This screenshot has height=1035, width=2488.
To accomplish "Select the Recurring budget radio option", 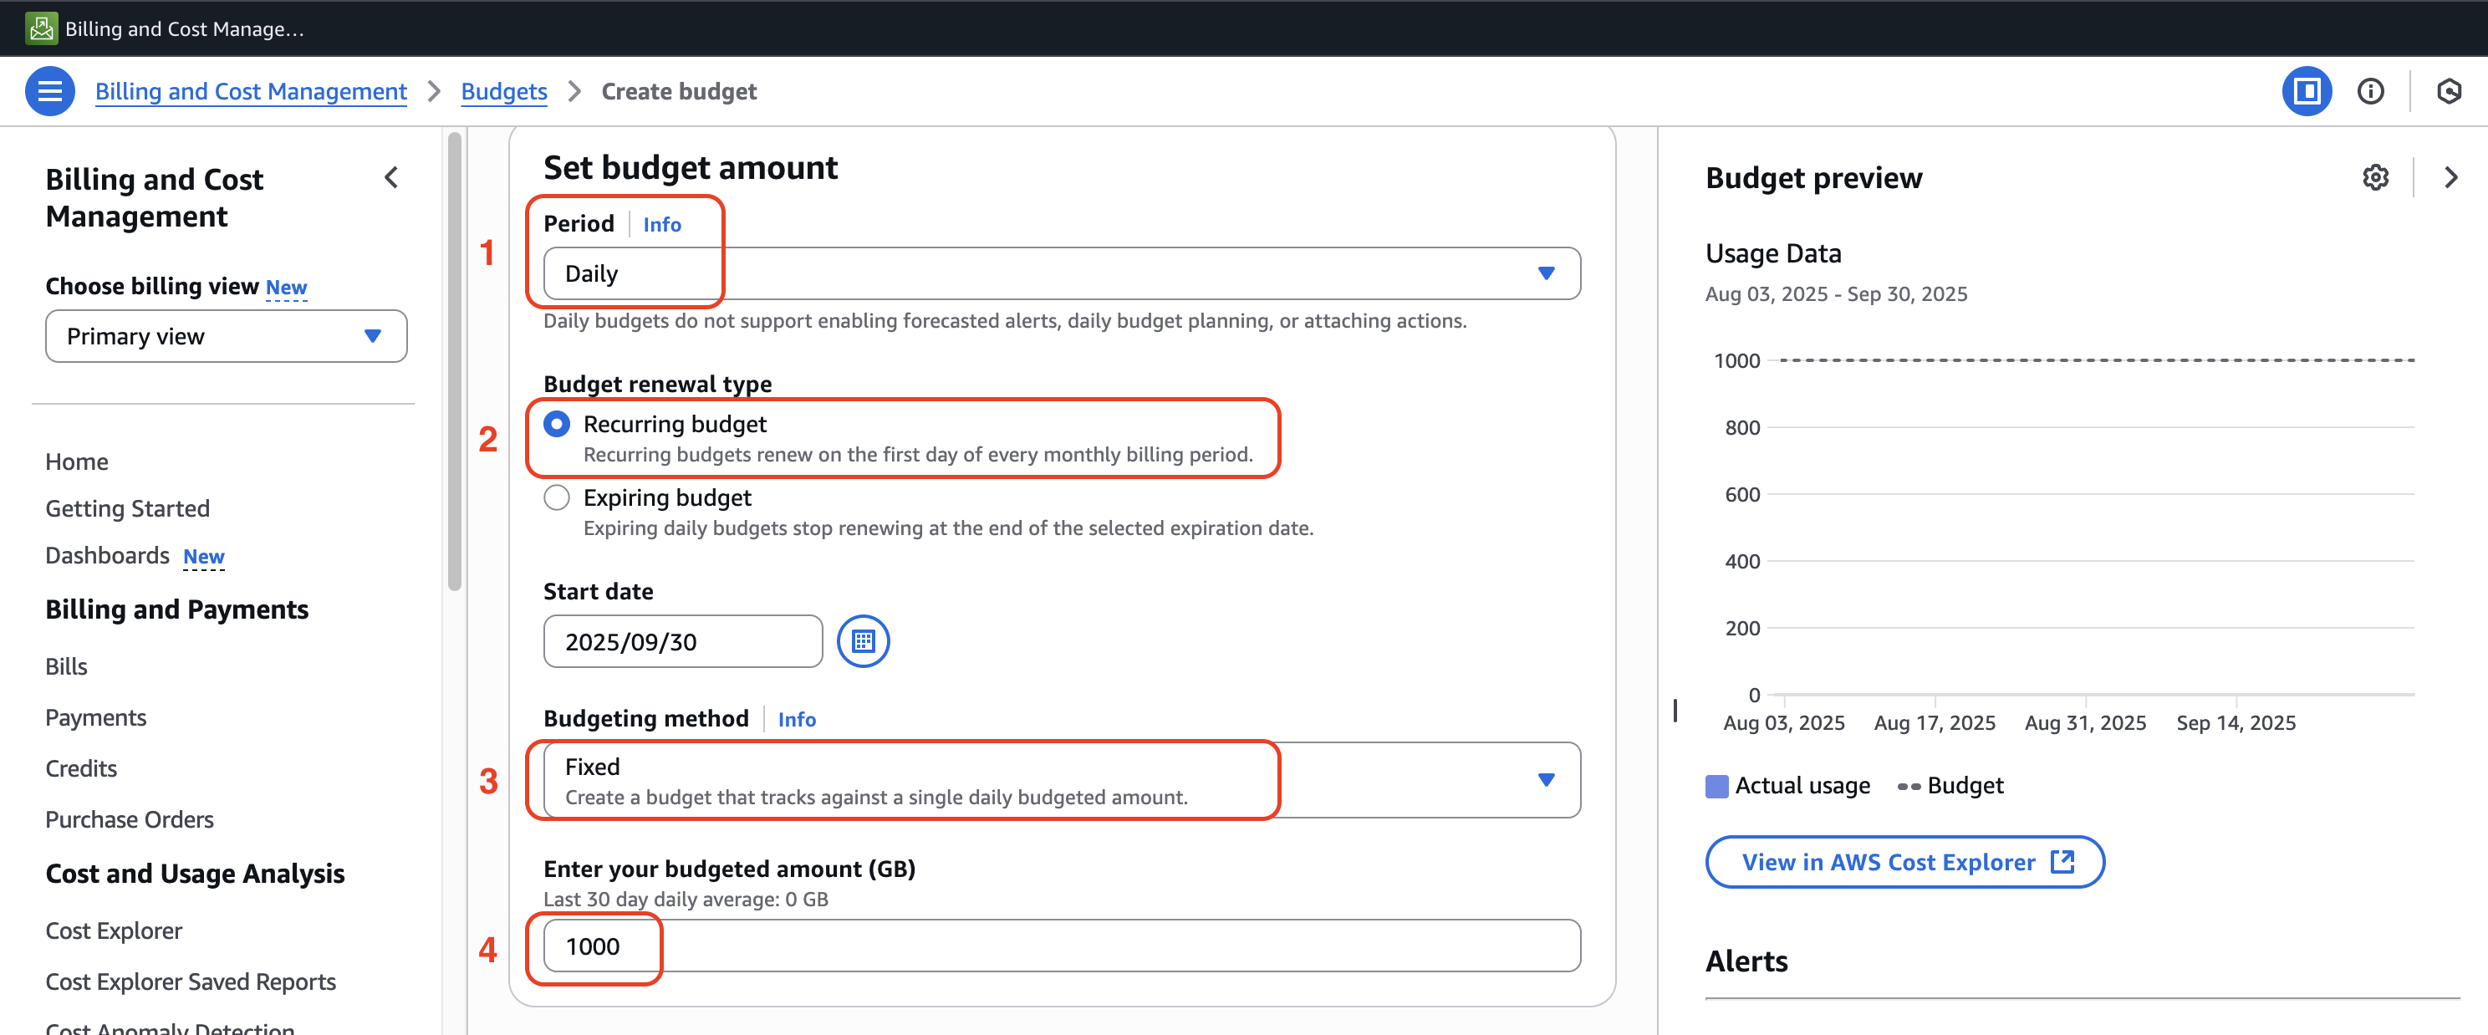I will [x=556, y=424].
